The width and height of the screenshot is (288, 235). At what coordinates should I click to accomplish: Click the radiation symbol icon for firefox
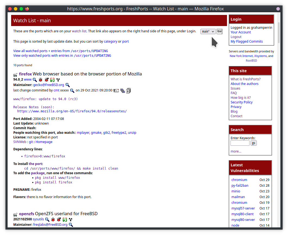click(58, 80)
